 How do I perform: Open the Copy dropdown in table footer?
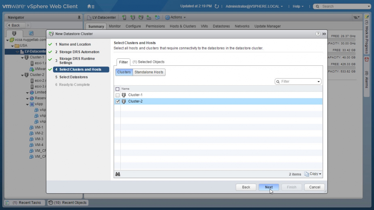313,174
